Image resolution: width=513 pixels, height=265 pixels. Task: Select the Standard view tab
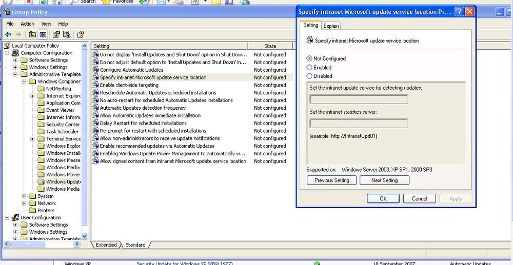click(135, 244)
